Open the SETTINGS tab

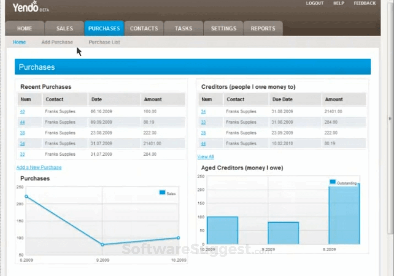(x=223, y=28)
